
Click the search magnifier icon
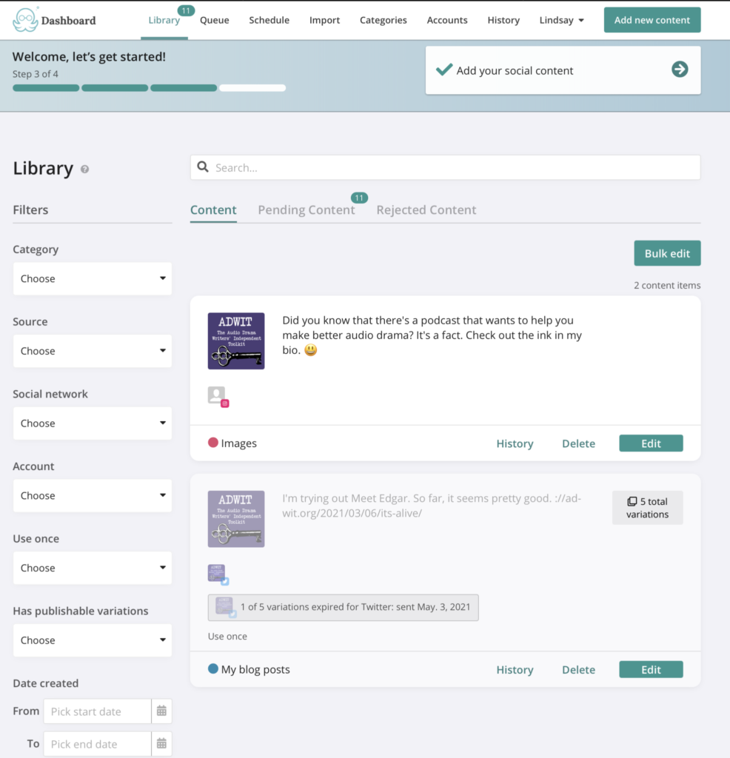(204, 167)
